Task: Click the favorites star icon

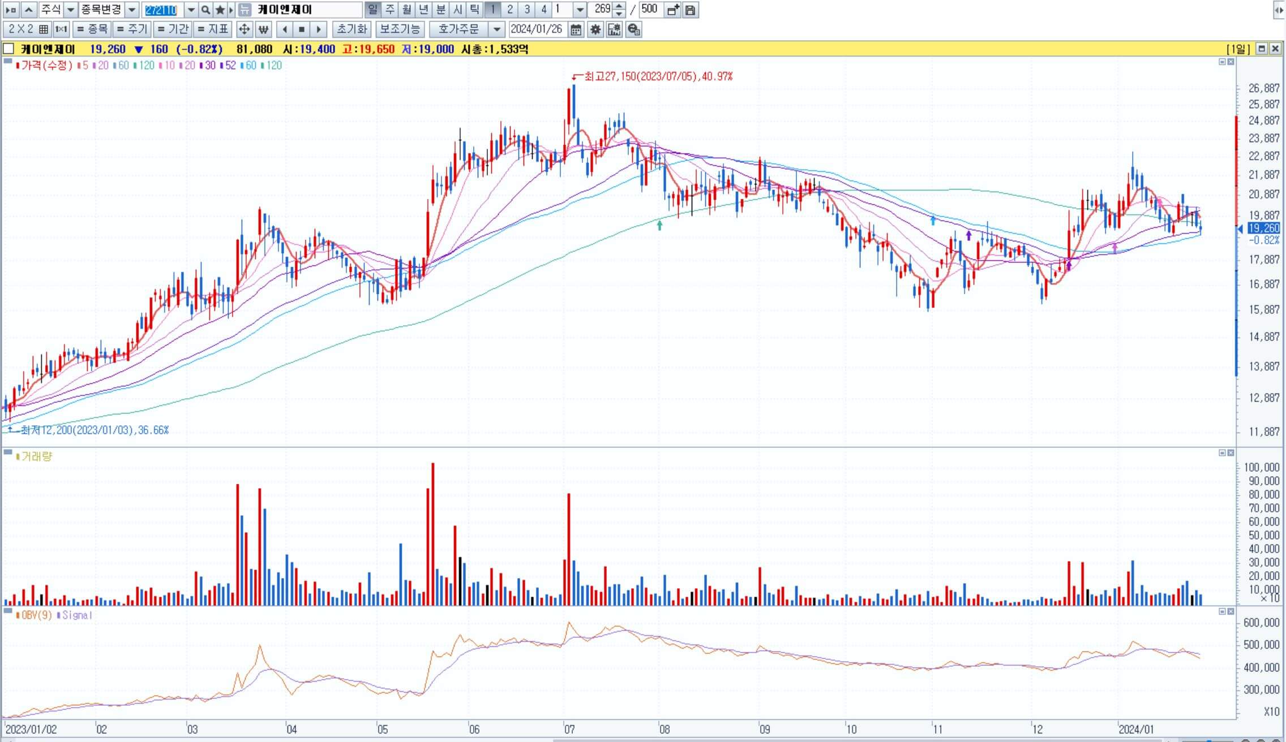Action: 220,10
